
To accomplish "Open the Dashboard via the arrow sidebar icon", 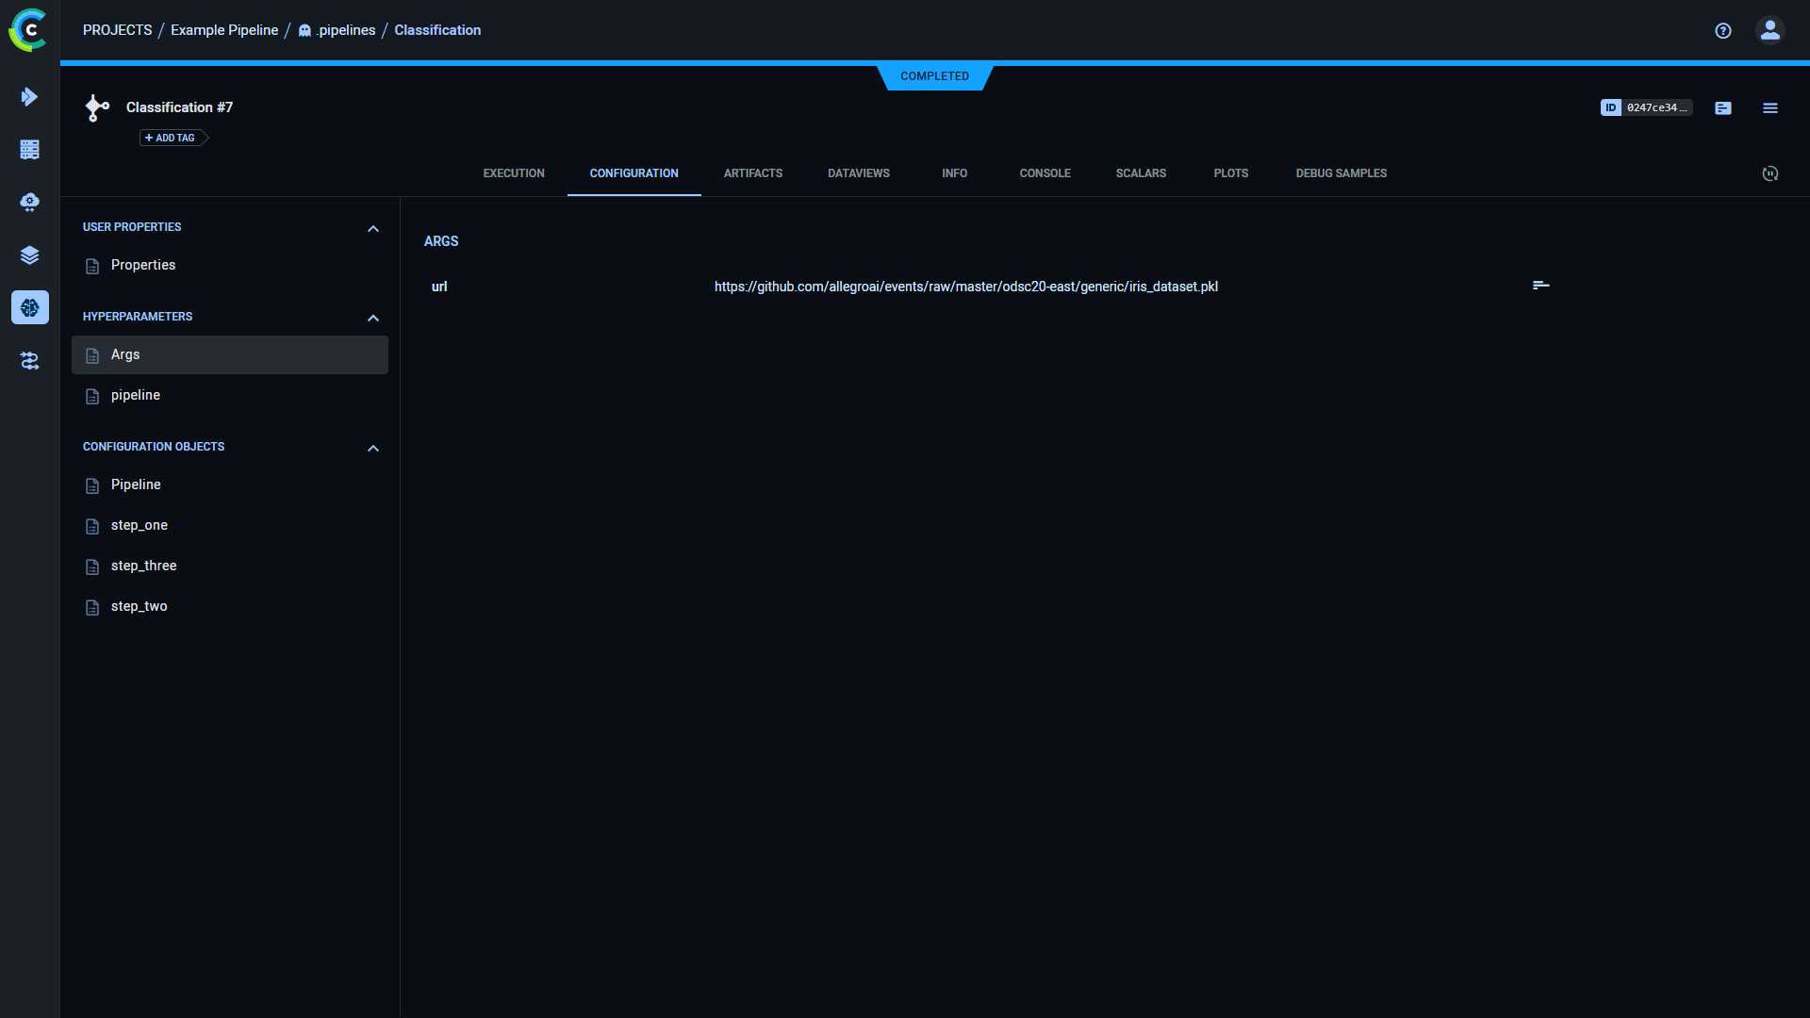I will click(x=29, y=96).
